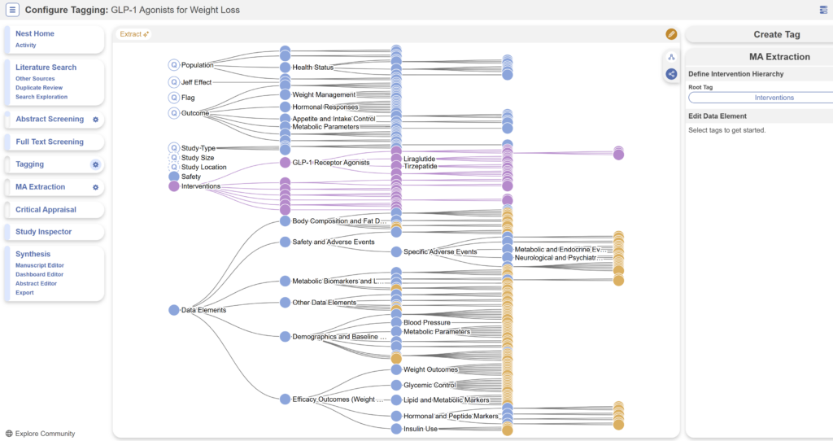Open Search Exploration link
Viewport: 833px width, 441px height.
pos(41,97)
